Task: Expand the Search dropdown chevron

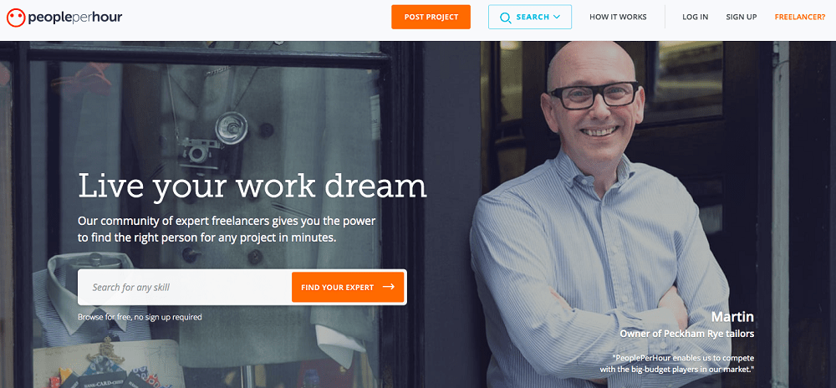Action: tap(557, 17)
